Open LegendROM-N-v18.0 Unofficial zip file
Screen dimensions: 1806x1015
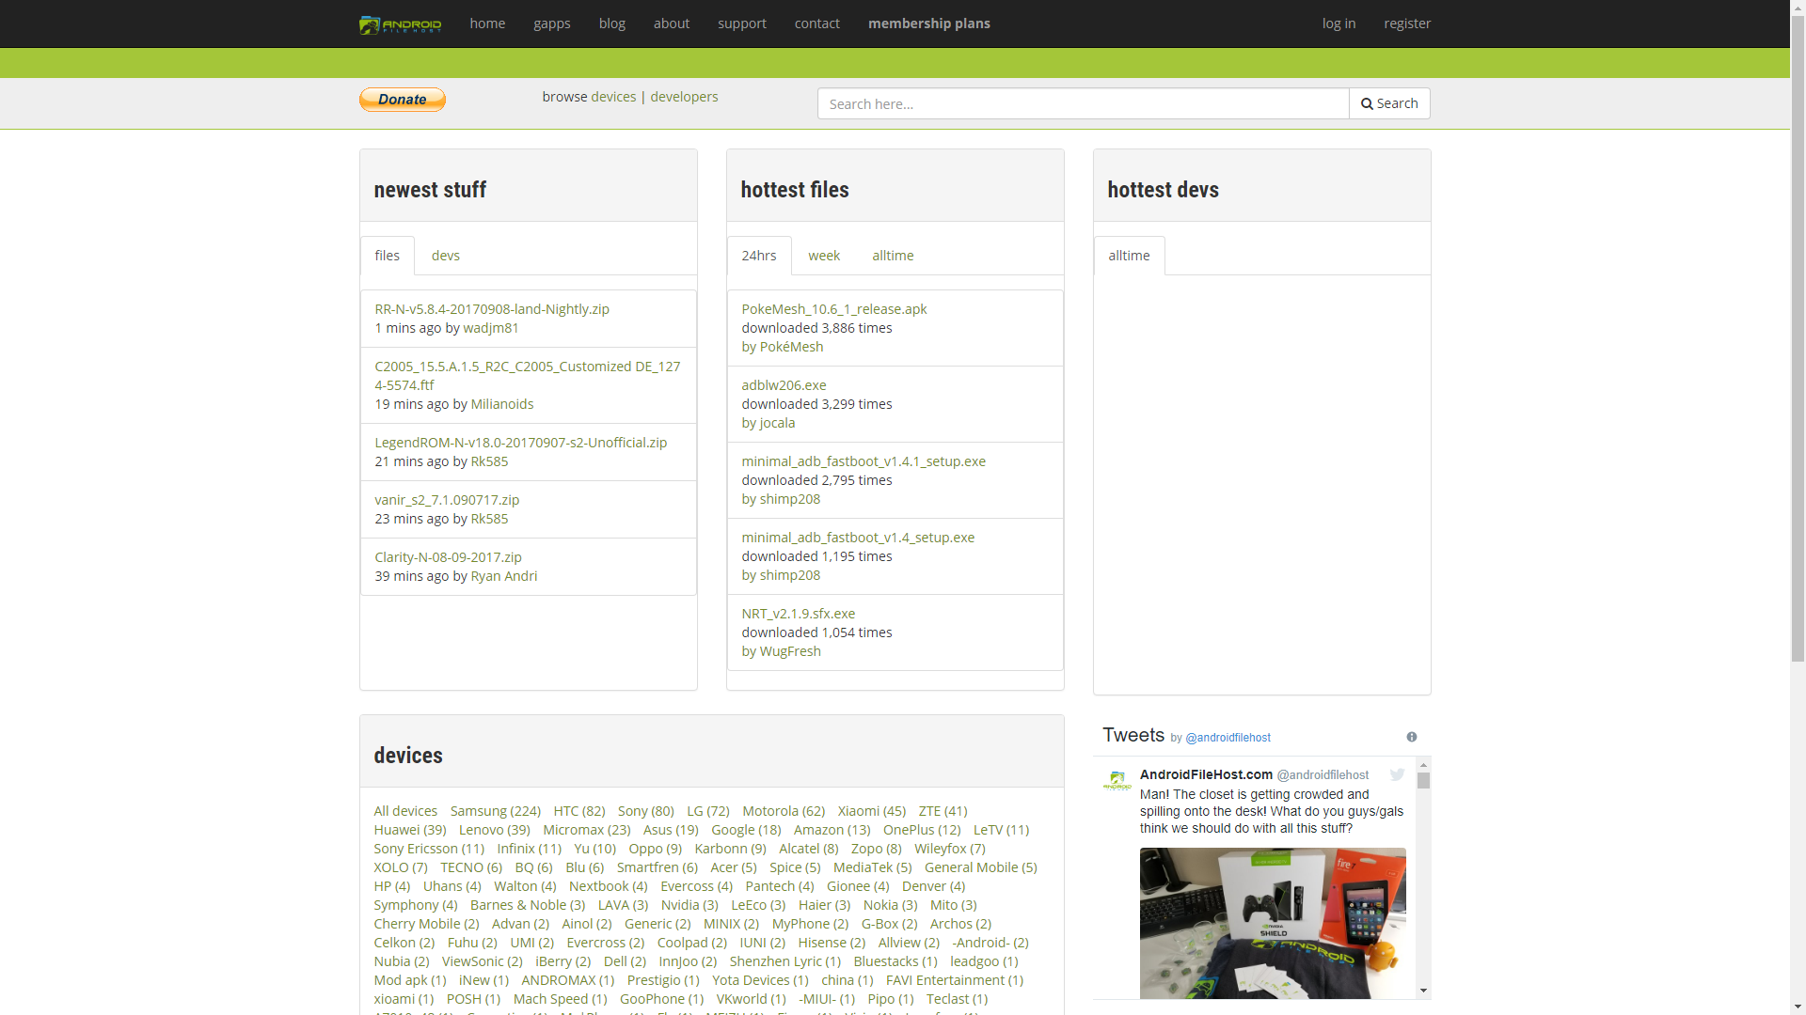[521, 443]
